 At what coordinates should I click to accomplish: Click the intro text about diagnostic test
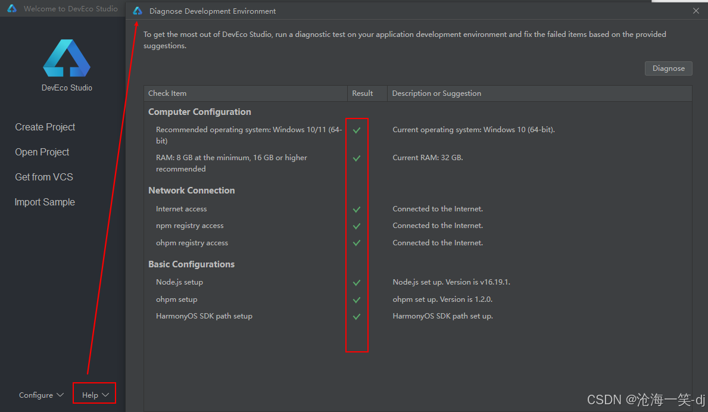tap(404, 40)
